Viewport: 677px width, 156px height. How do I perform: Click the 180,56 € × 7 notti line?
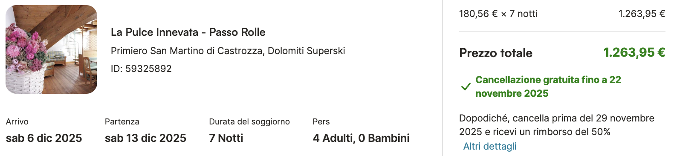coord(498,14)
